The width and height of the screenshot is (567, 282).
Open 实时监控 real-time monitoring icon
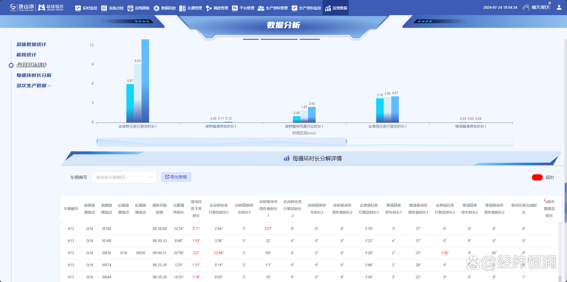coord(78,8)
